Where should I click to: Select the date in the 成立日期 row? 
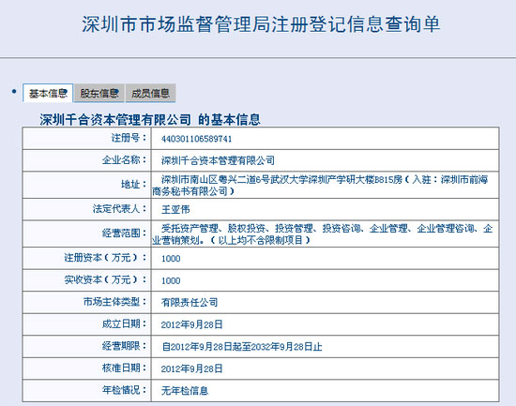click(x=191, y=324)
